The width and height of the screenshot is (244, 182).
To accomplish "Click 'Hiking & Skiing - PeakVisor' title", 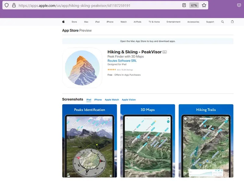I will click(135, 52).
